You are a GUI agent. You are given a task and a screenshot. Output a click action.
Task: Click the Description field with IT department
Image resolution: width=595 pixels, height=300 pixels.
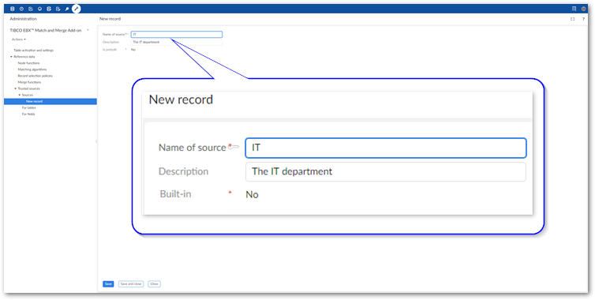pos(177,42)
